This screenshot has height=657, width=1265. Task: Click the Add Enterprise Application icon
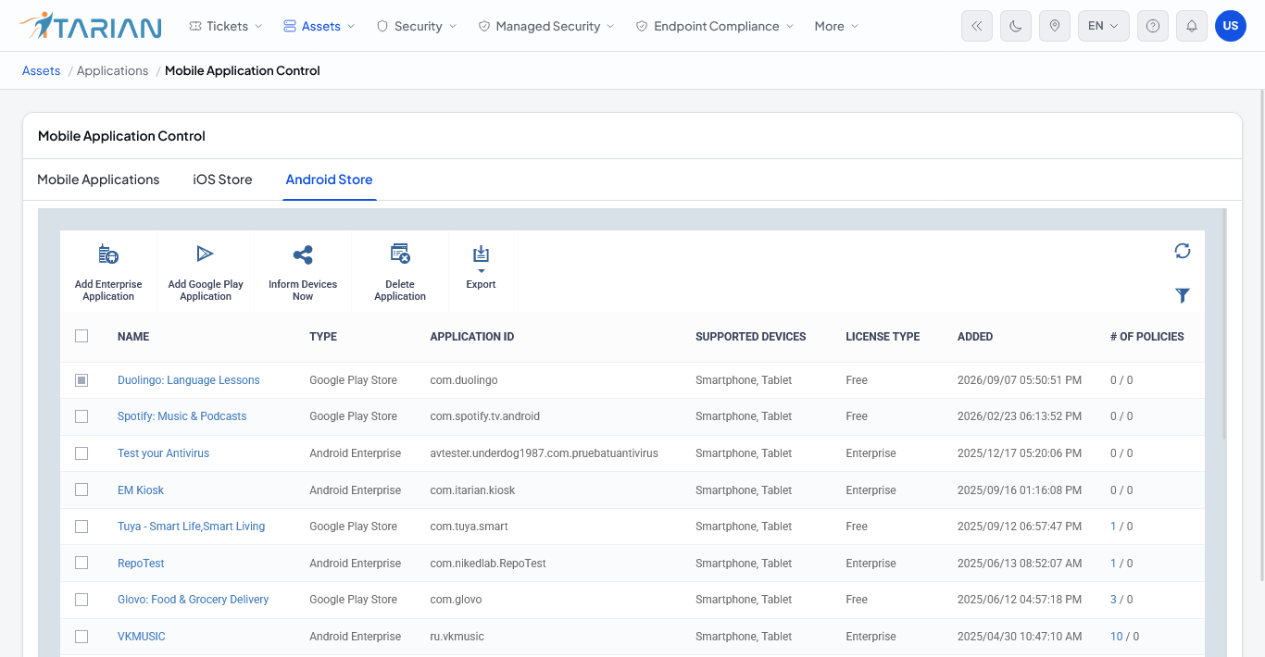(x=108, y=254)
